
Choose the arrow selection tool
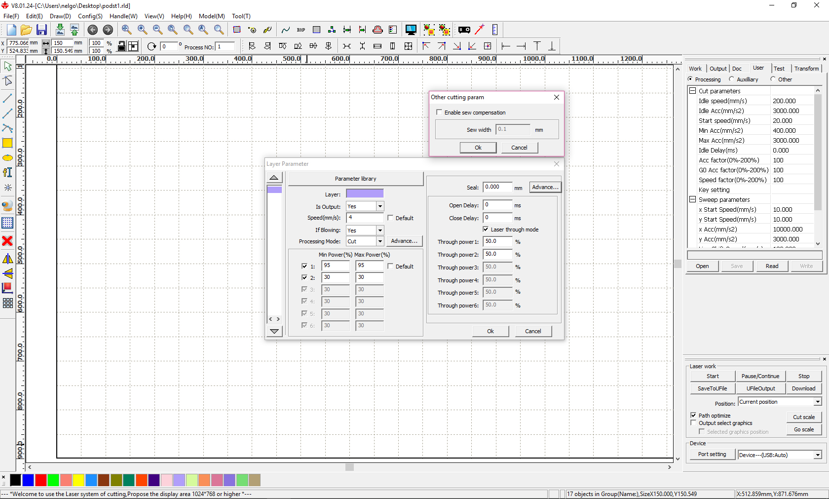(x=7, y=66)
